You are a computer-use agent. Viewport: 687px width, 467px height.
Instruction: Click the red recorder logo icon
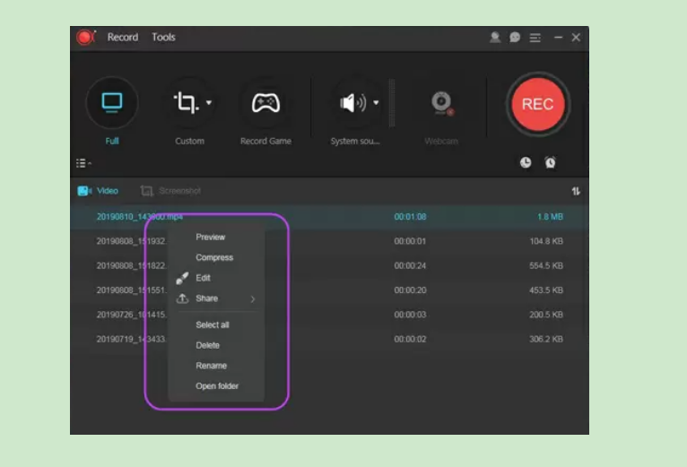[x=86, y=38]
